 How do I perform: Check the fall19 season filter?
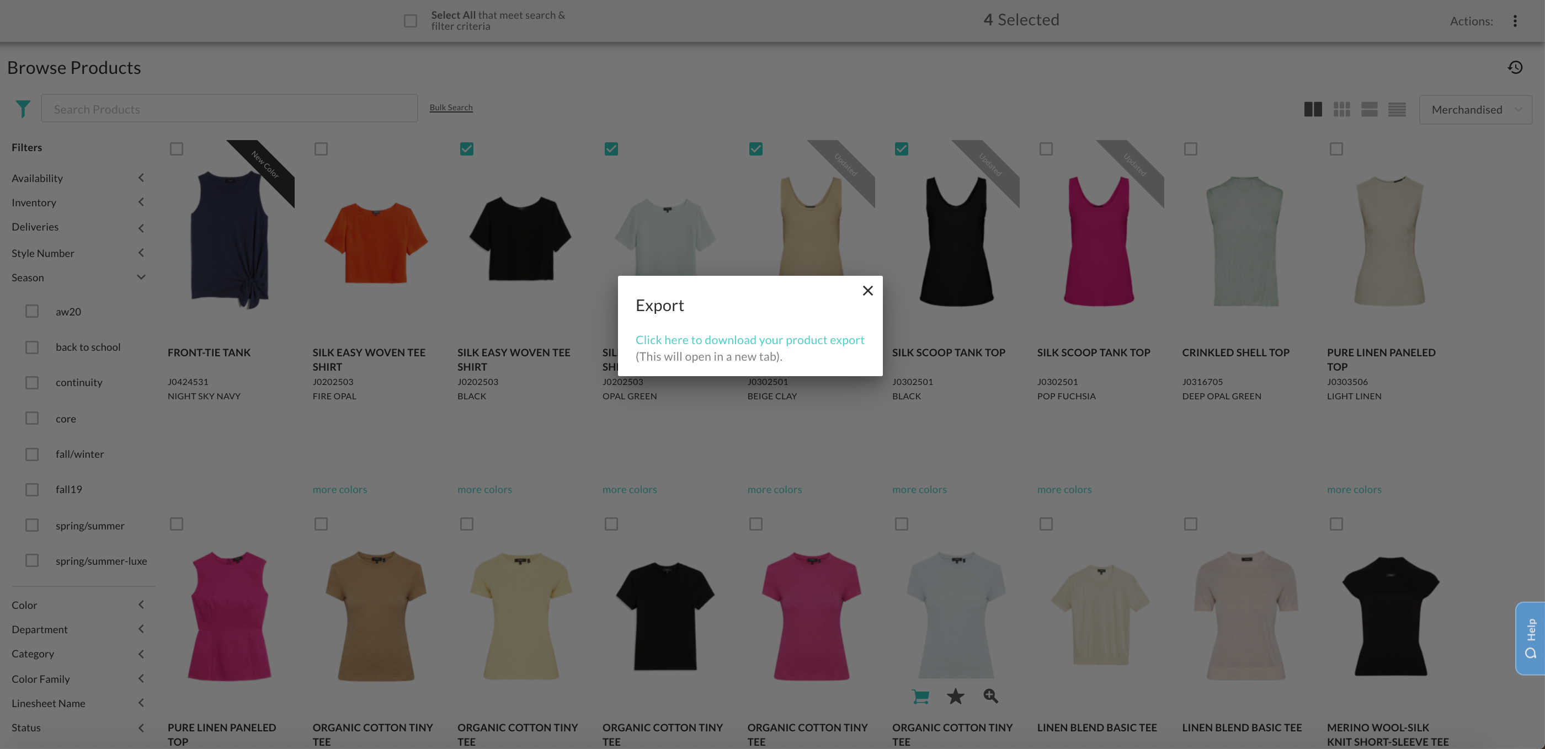[x=32, y=490]
